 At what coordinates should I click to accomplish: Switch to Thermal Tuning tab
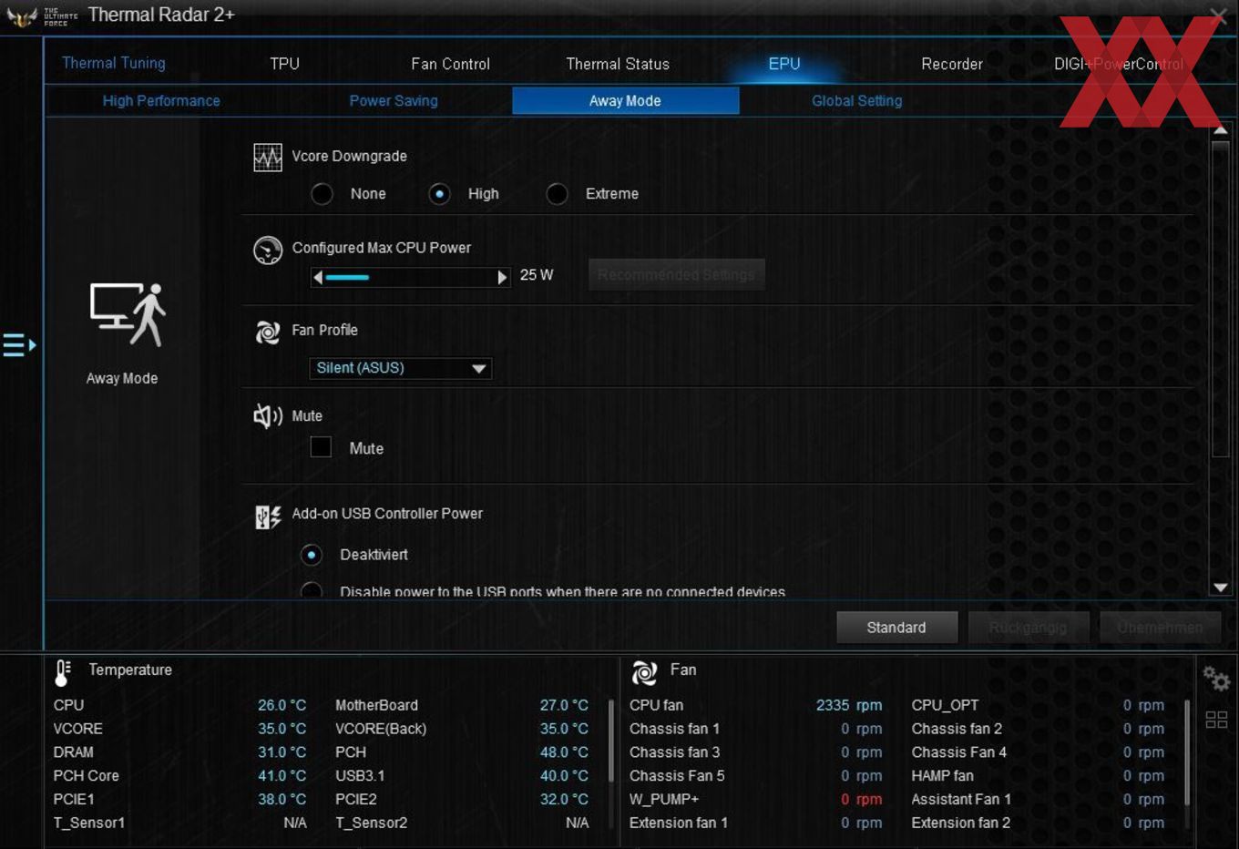pyautogui.click(x=114, y=63)
